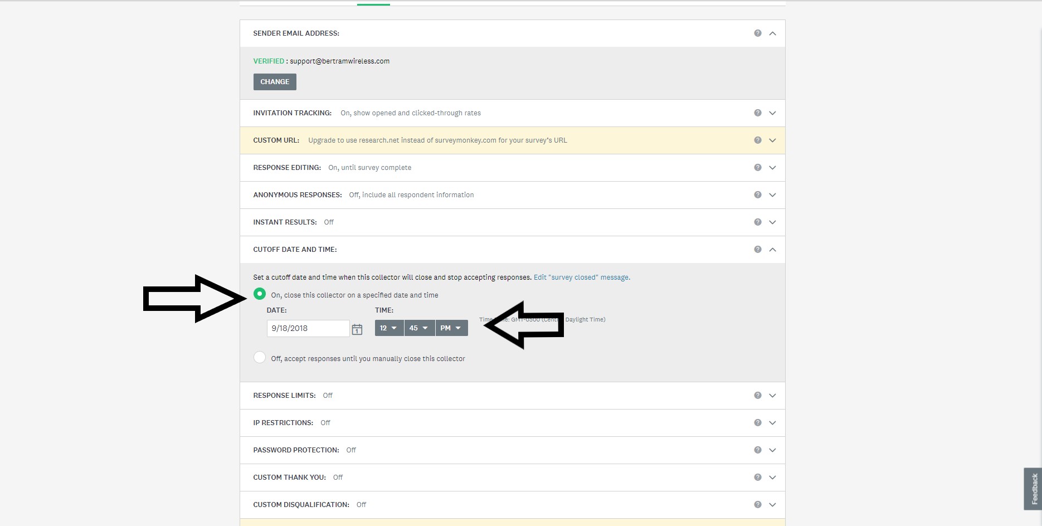Open the hour dropdown showing 12

pos(389,328)
